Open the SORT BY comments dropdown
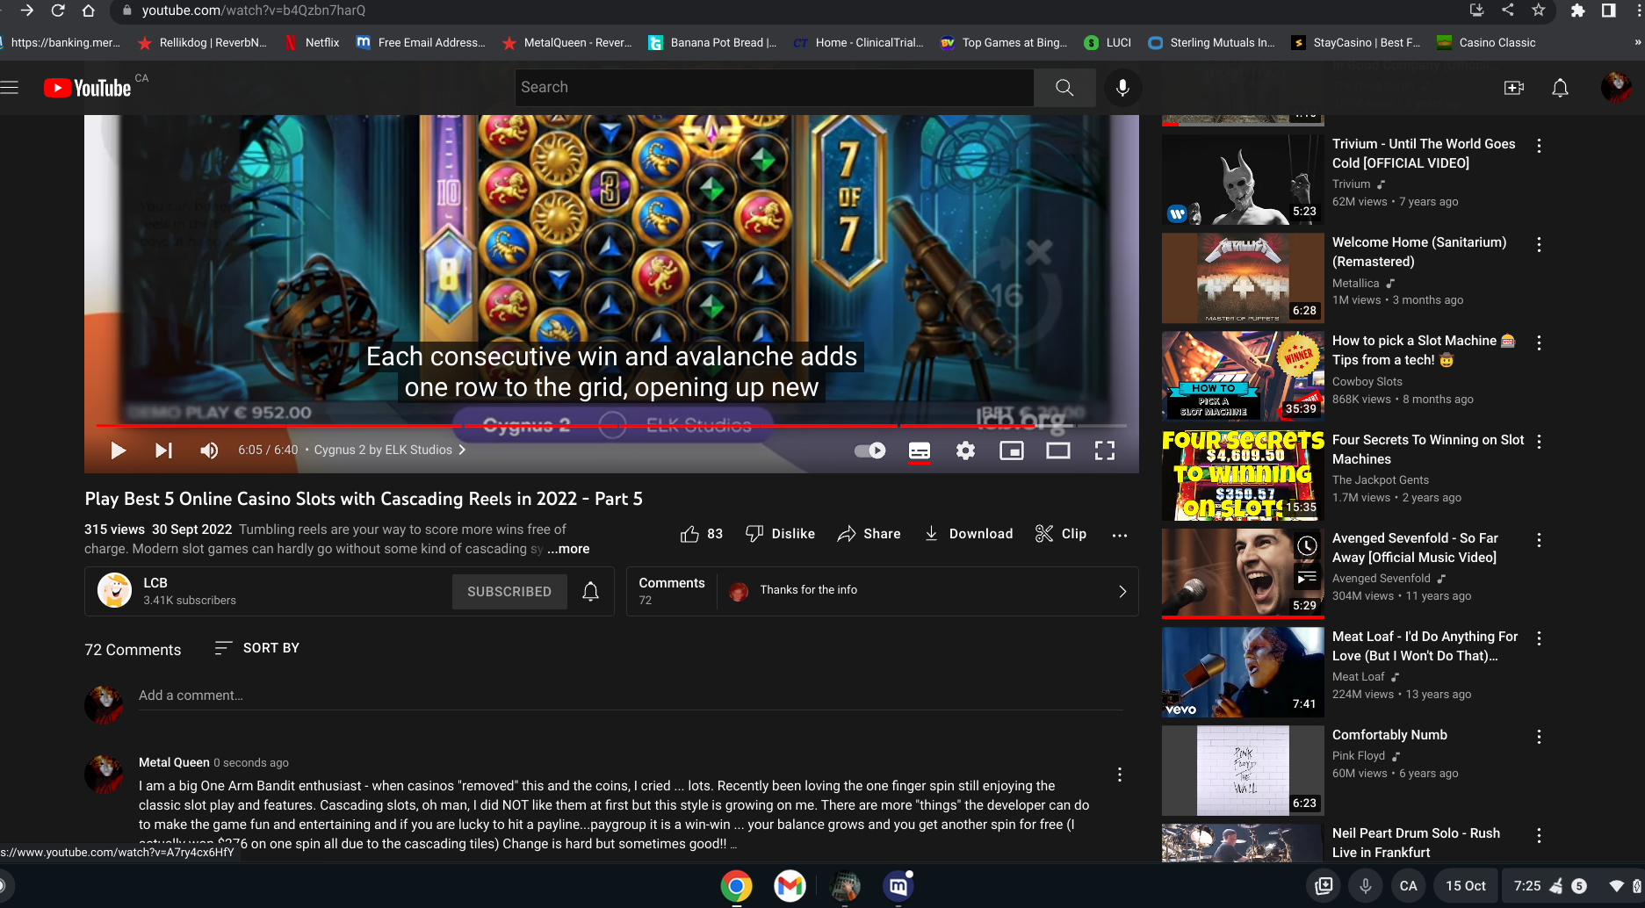The image size is (1645, 908). tap(257, 648)
